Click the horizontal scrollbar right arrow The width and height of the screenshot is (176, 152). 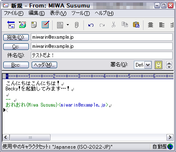click(x=170, y=137)
